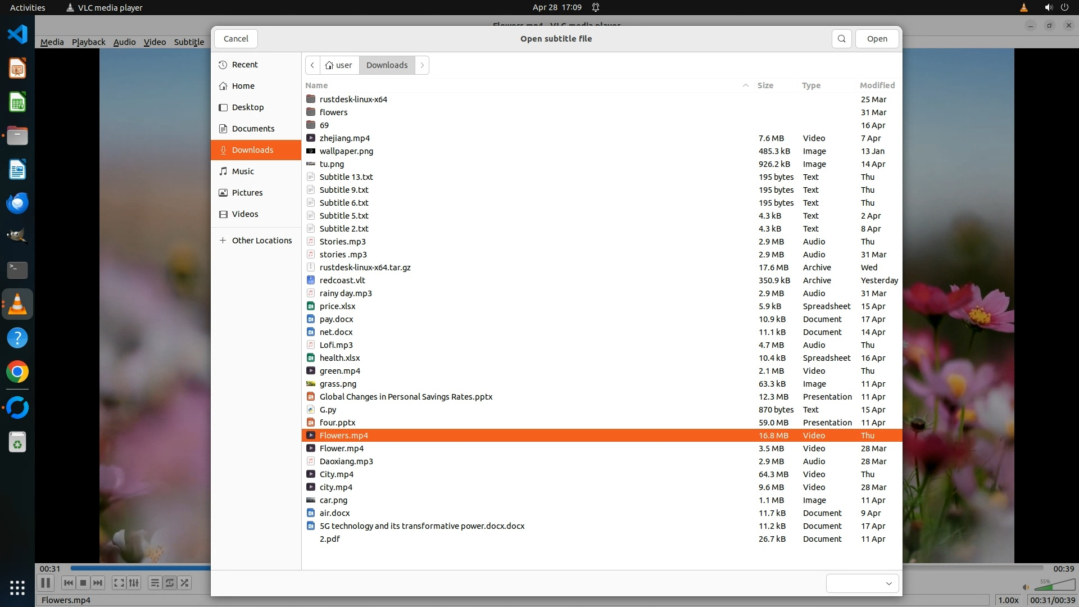Open the Recent files sidebar location

coord(244,65)
